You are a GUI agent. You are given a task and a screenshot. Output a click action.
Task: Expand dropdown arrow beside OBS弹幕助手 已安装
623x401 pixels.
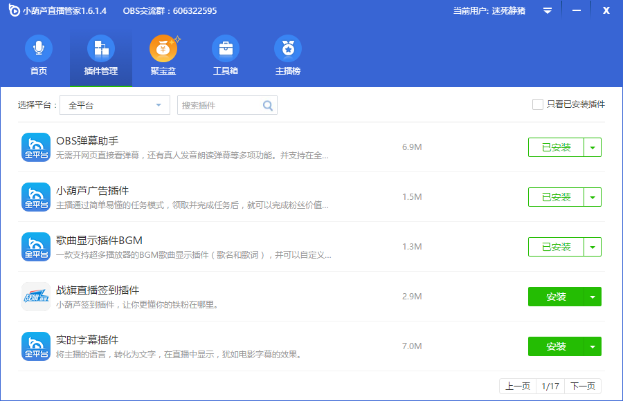click(x=593, y=147)
